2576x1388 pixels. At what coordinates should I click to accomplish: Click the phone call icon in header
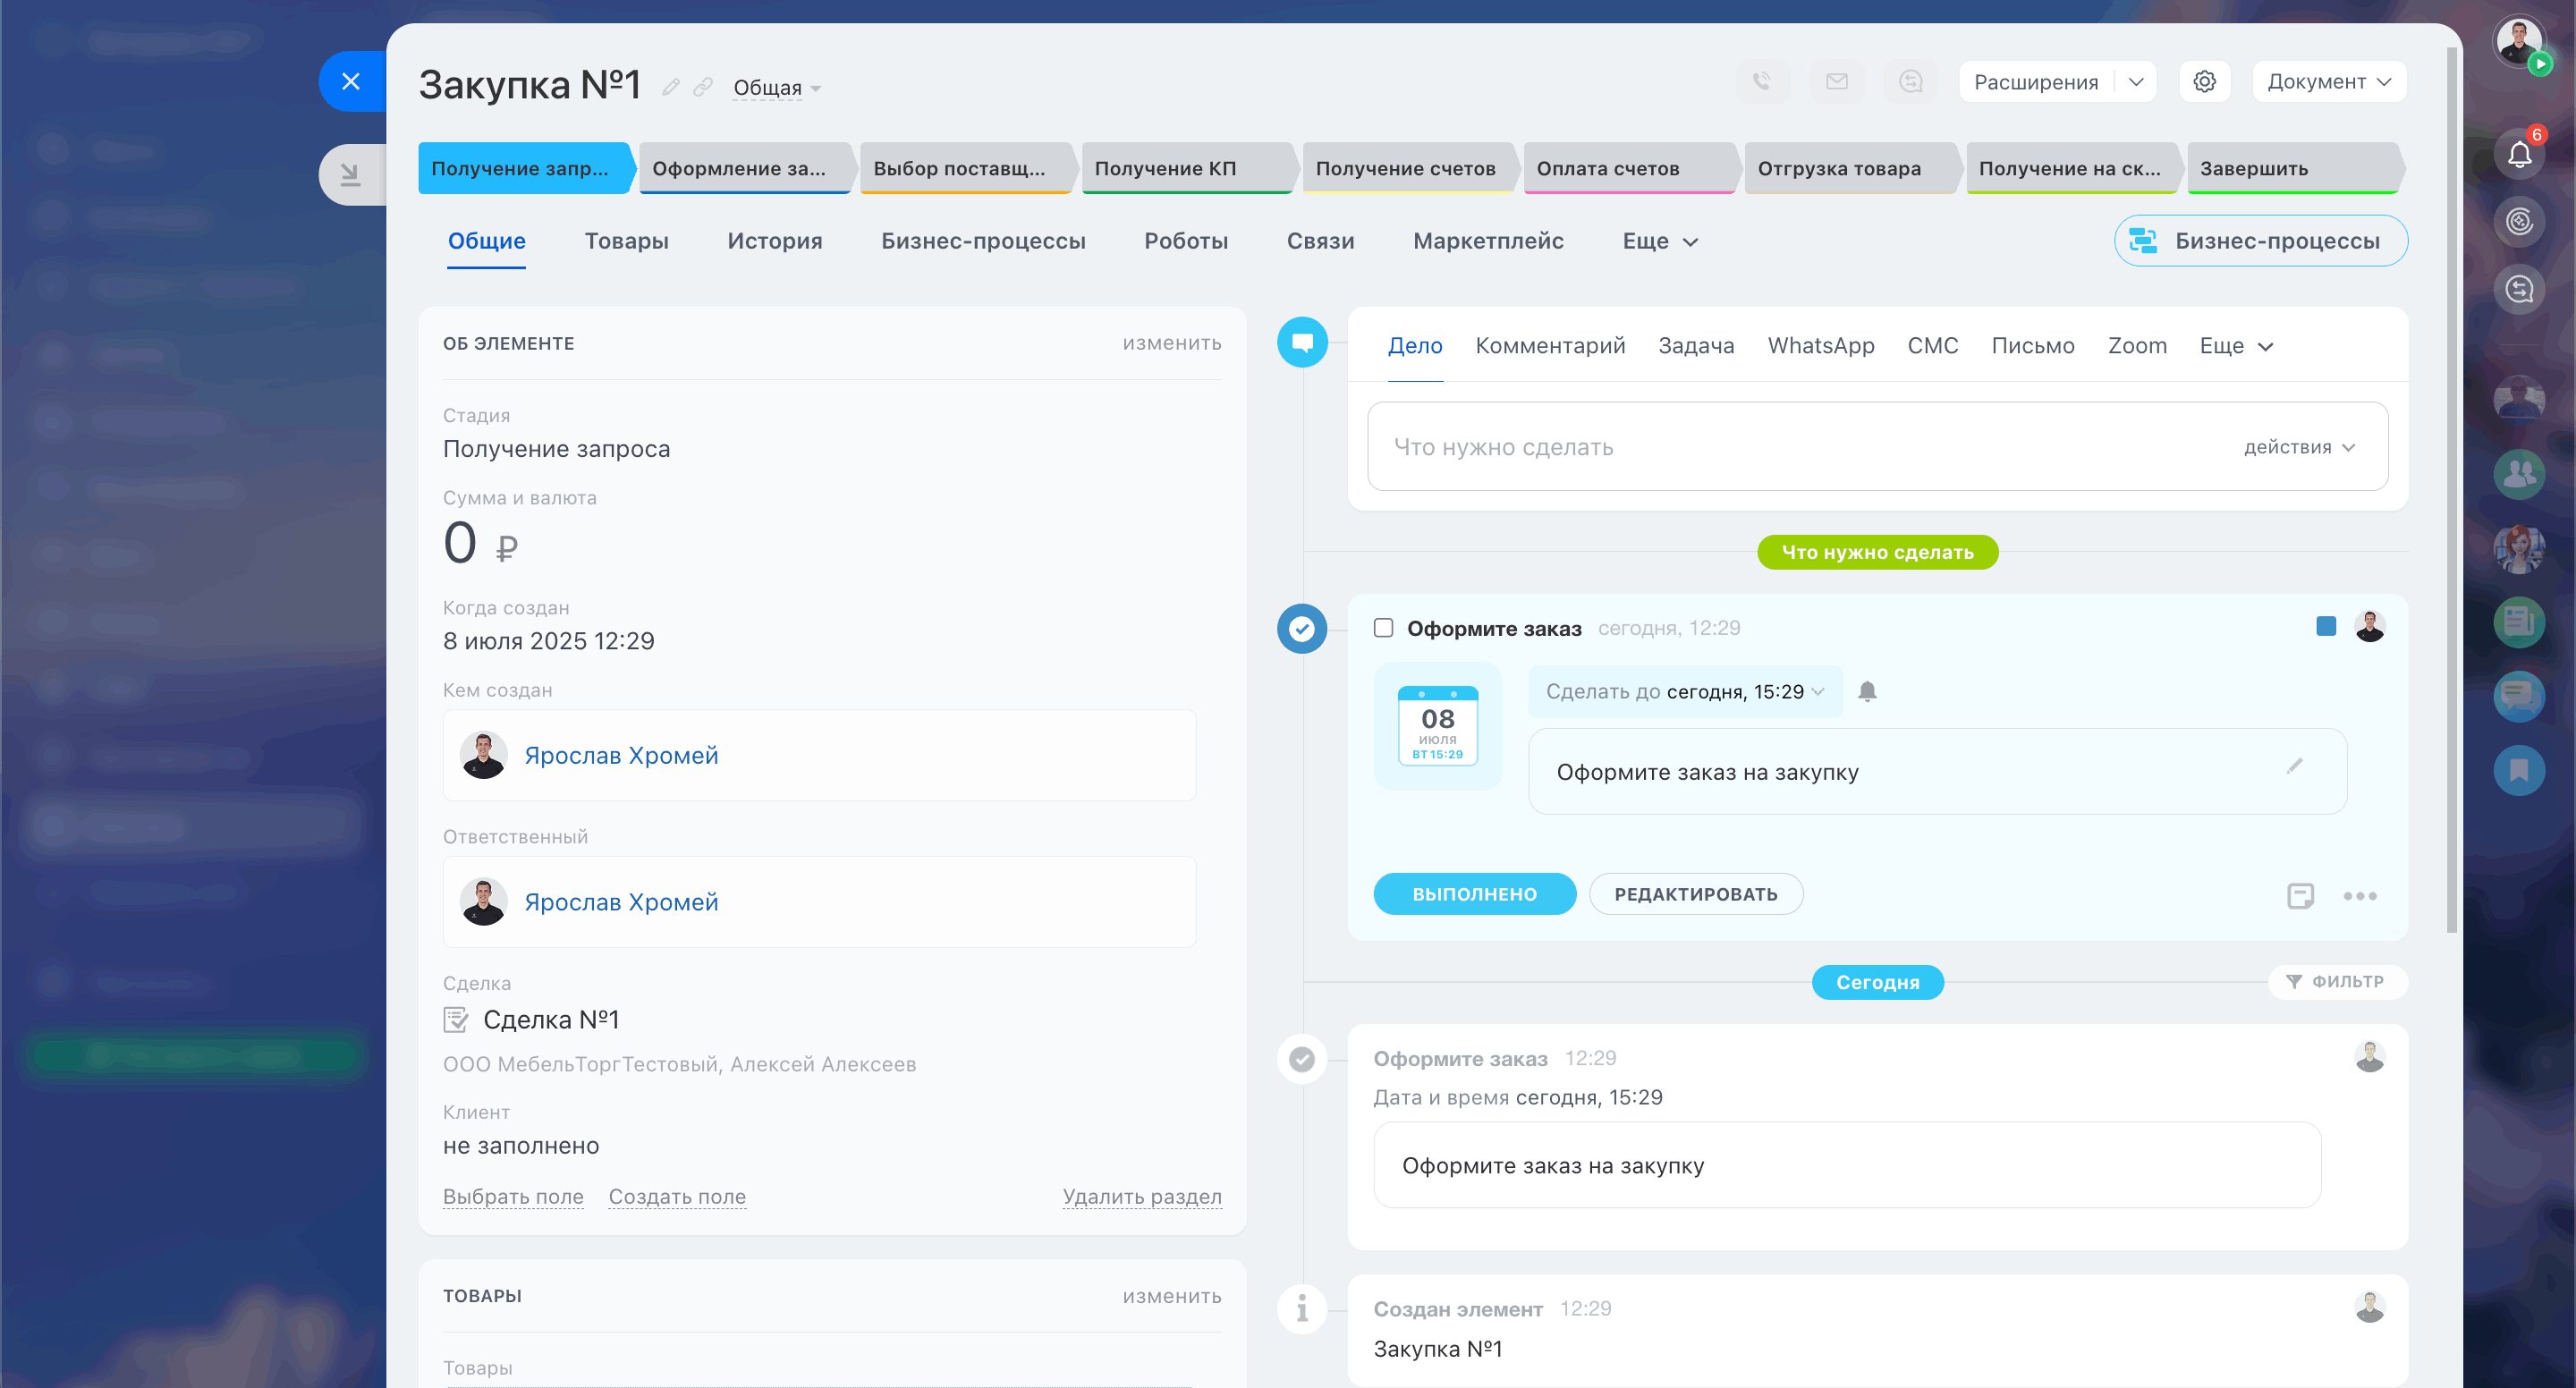point(1761,81)
